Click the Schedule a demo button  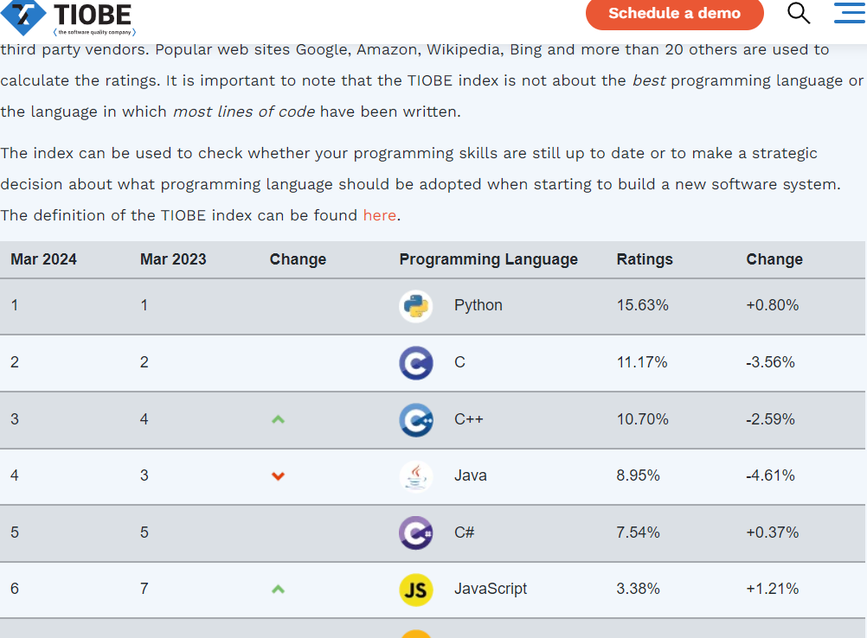click(x=674, y=13)
